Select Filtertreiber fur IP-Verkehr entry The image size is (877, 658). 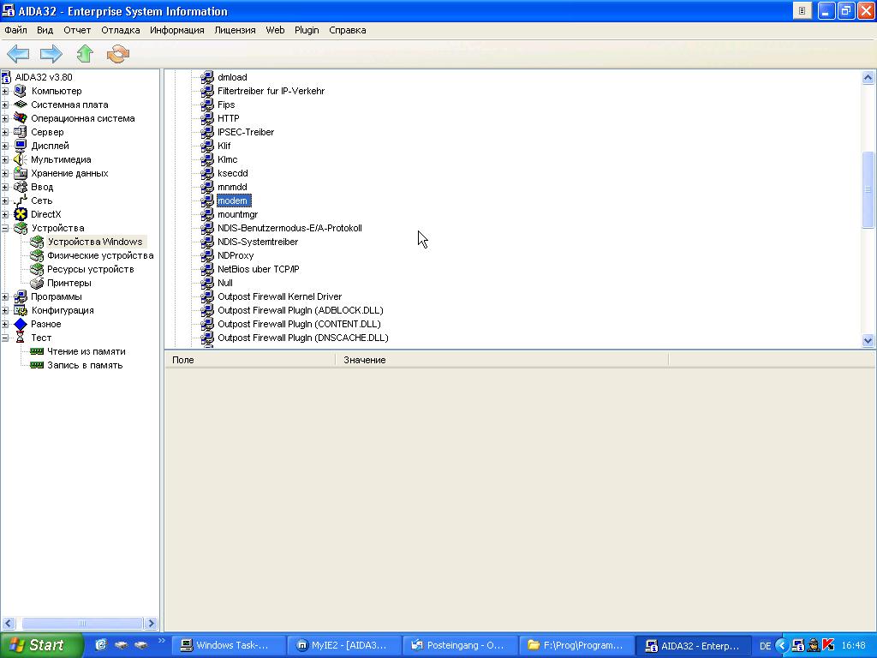tap(271, 91)
